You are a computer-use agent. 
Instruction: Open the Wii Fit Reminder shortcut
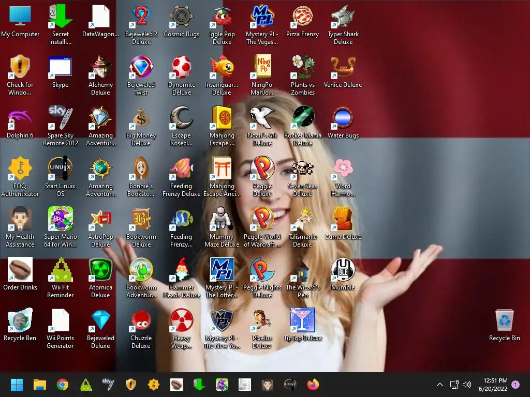click(x=60, y=269)
